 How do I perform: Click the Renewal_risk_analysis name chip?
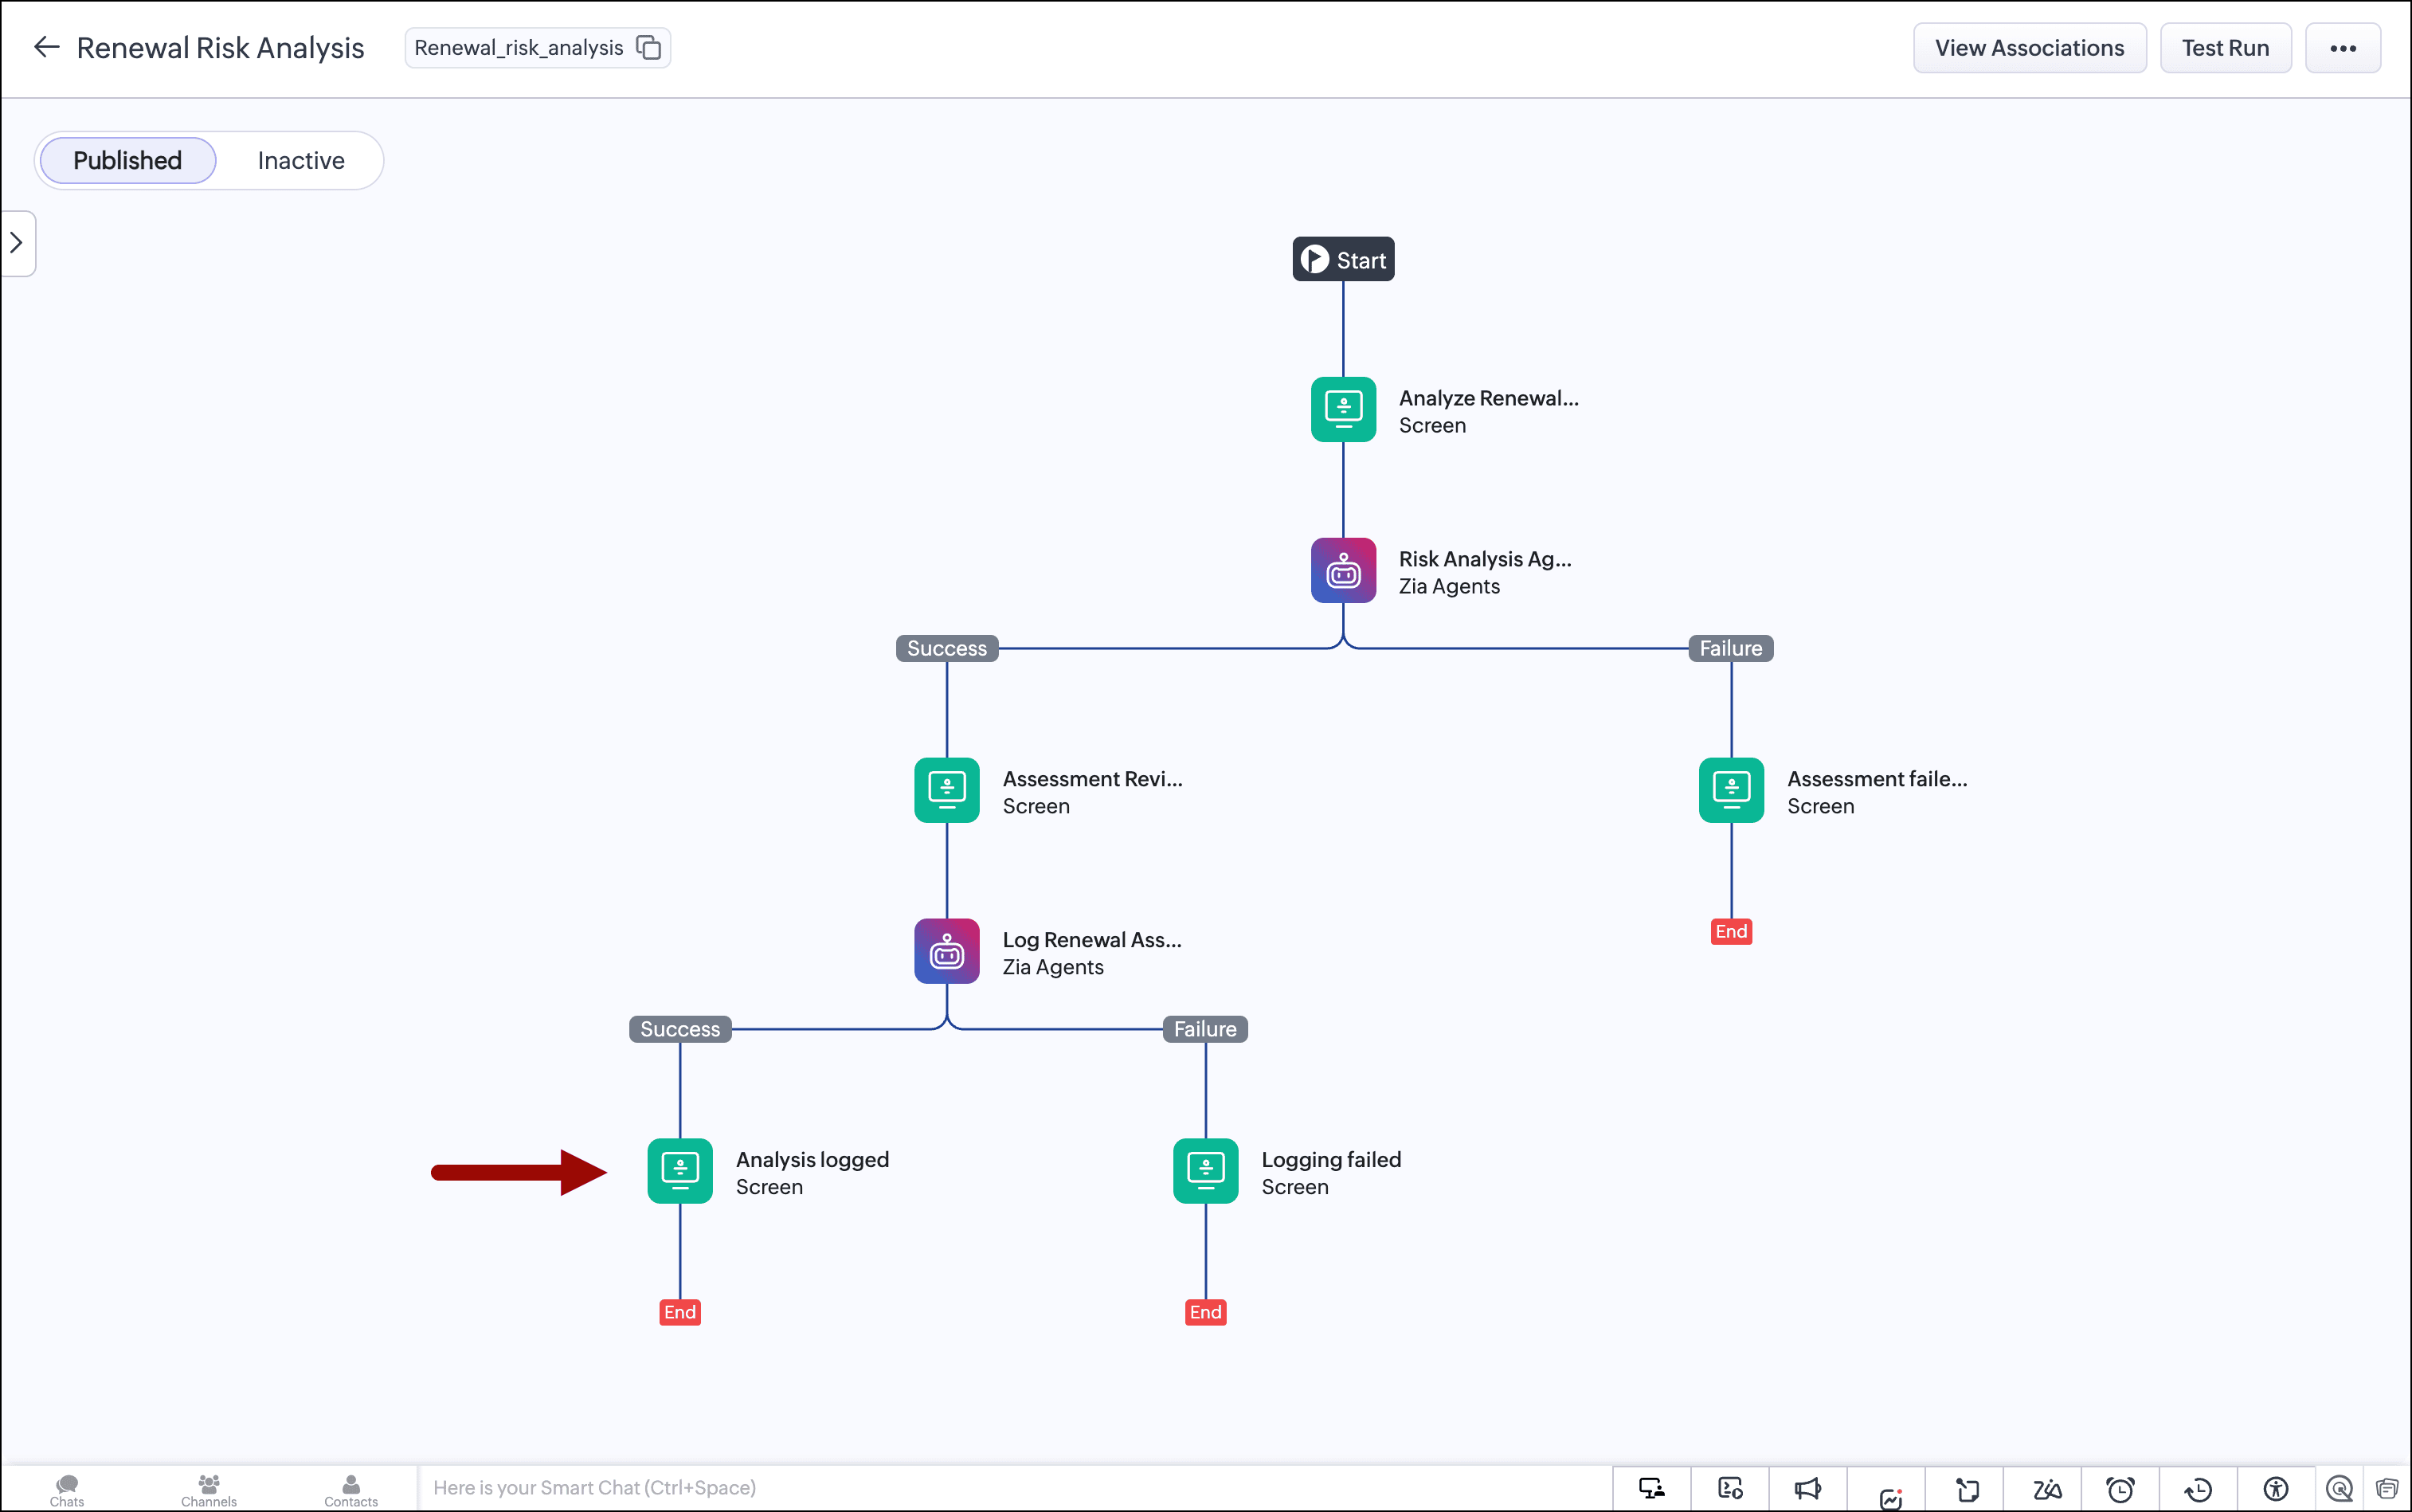pyautogui.click(x=538, y=47)
